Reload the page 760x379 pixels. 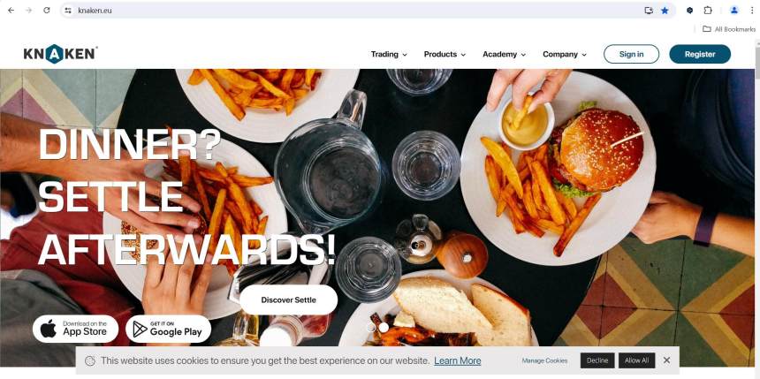click(47, 11)
